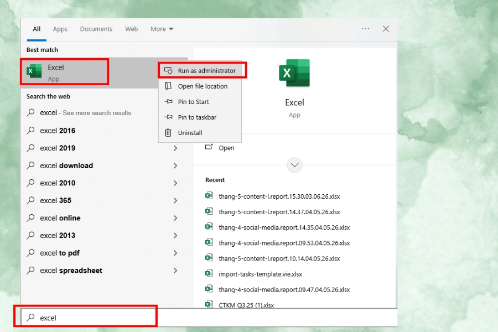Viewport: 498px width, 332px height.
Task: Open the three-dots options menu
Action: [x=365, y=29]
